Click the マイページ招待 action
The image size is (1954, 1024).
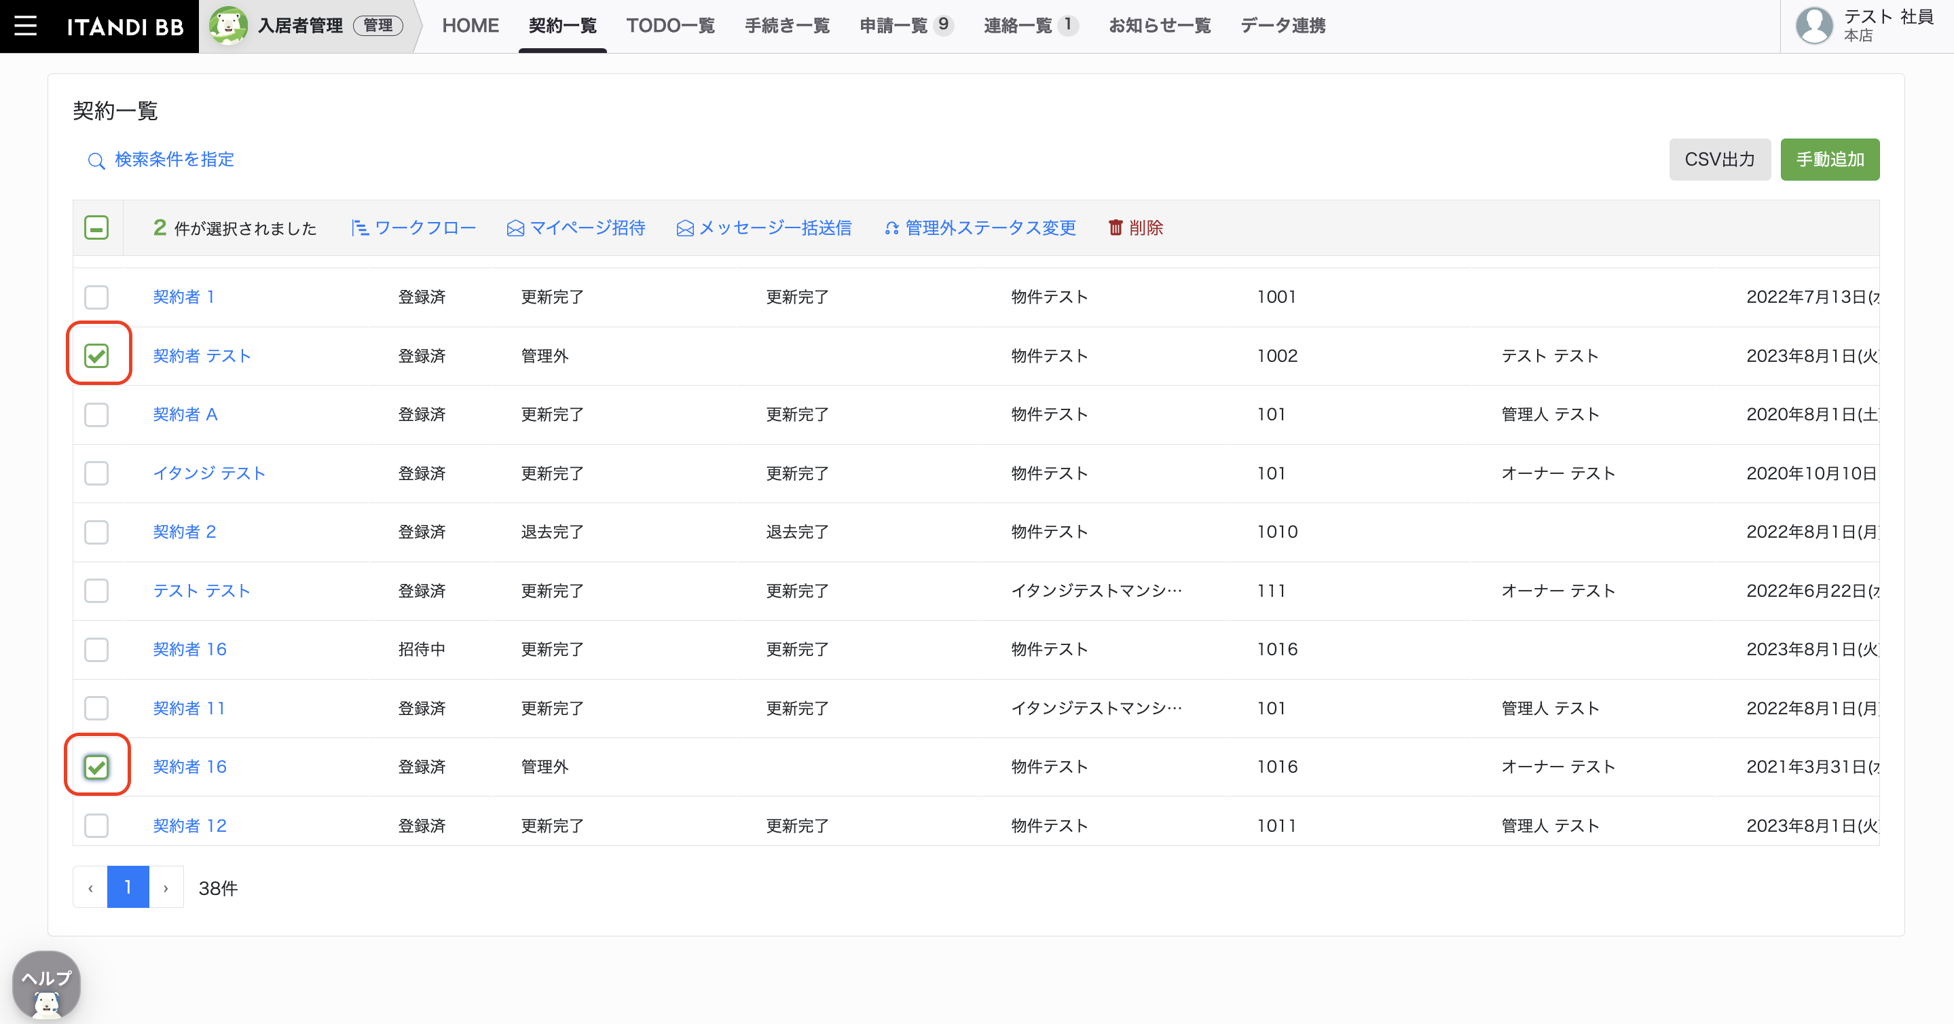pos(576,227)
